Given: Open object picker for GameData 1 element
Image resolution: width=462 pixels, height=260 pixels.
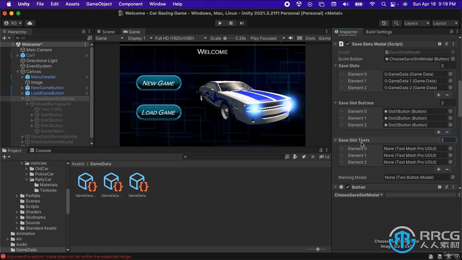Looking at the screenshot, I should point(450,81).
